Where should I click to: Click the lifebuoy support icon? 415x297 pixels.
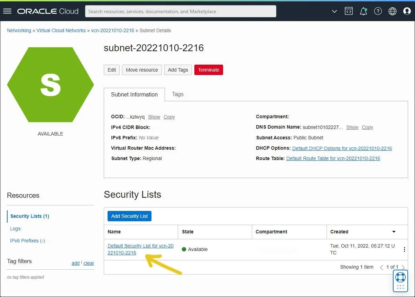point(400,277)
